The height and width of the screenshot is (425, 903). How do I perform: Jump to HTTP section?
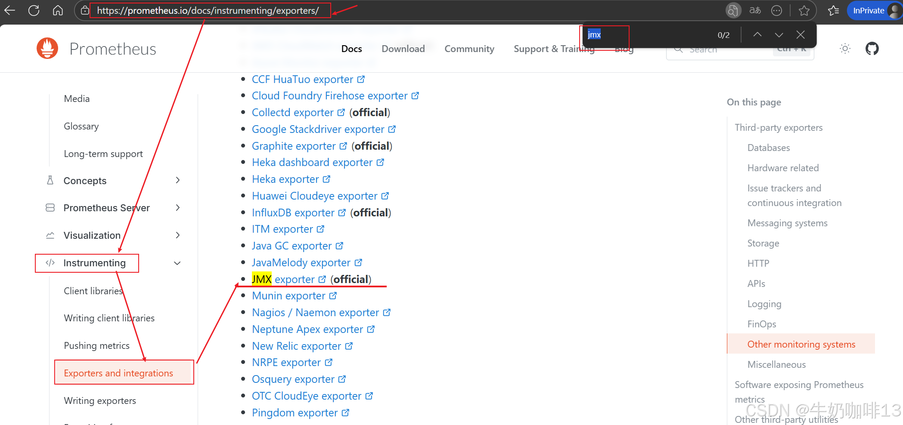[758, 263]
